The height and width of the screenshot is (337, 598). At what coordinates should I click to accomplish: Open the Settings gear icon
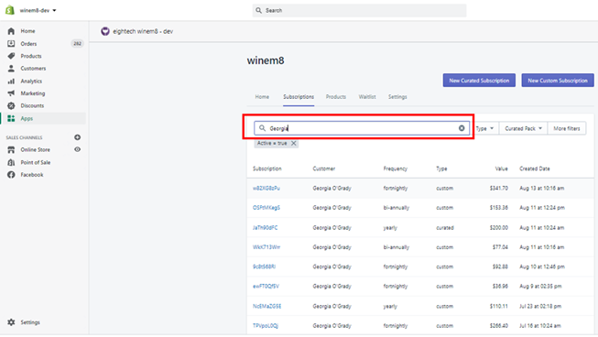click(x=11, y=322)
